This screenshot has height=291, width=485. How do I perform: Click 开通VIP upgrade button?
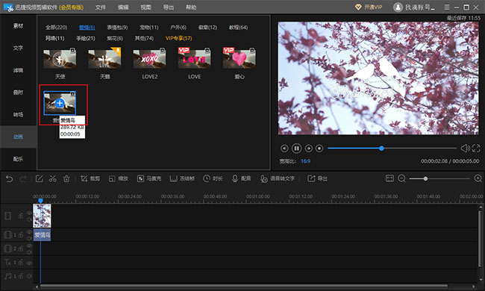369,7
